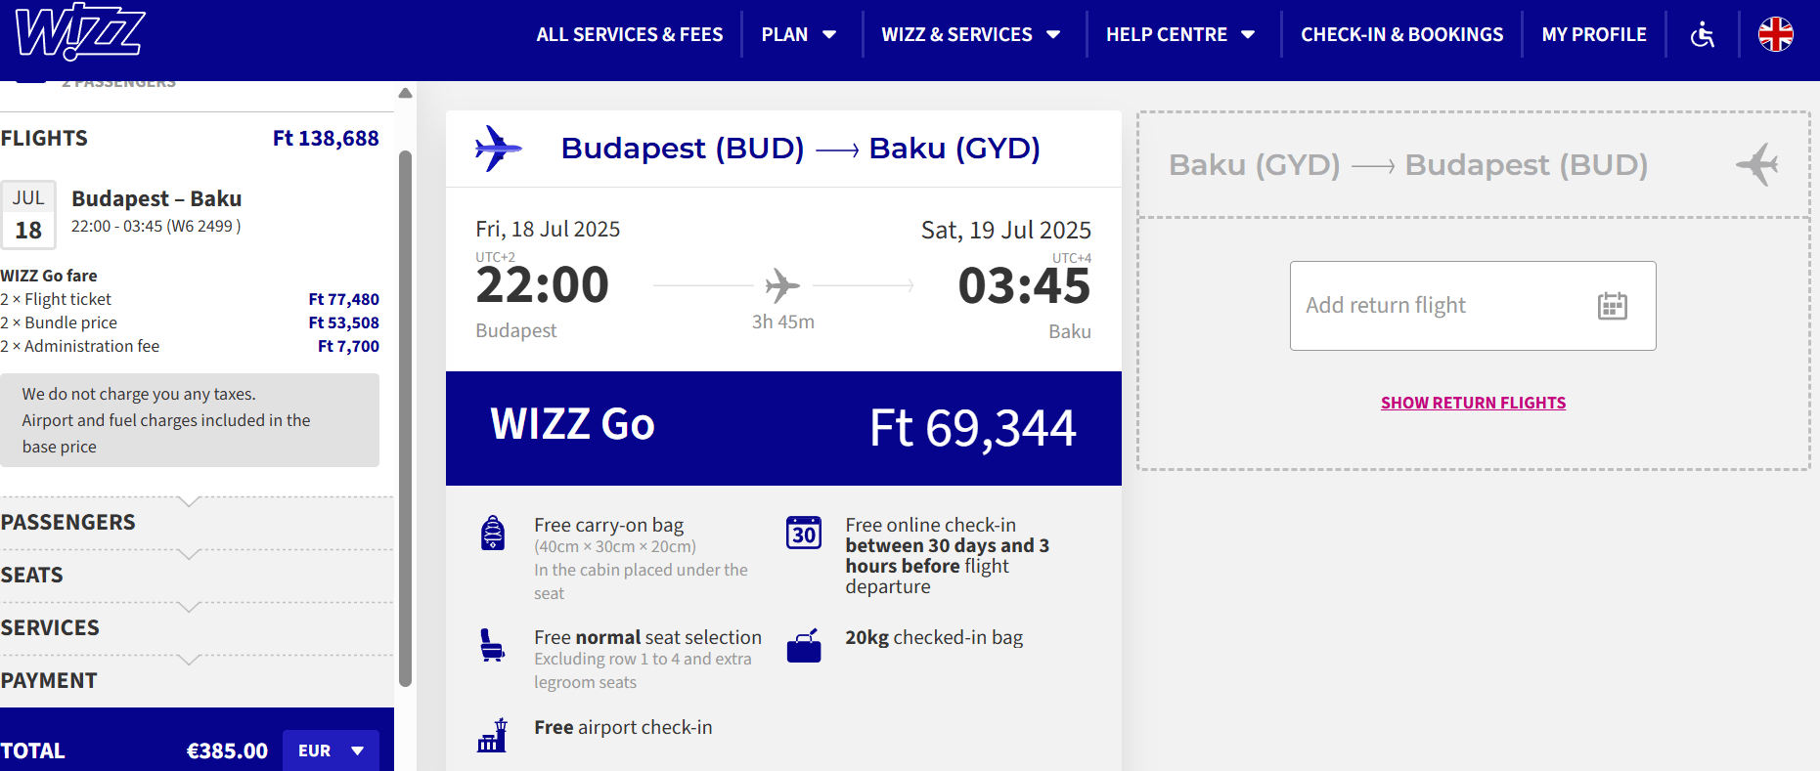Expand the PLAN menu dropdown
This screenshot has height=771, width=1820.
(799, 34)
